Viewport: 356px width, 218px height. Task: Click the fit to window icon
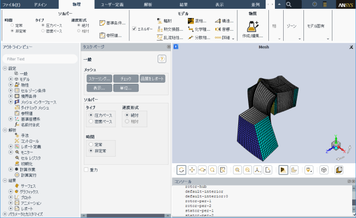click(x=237, y=170)
